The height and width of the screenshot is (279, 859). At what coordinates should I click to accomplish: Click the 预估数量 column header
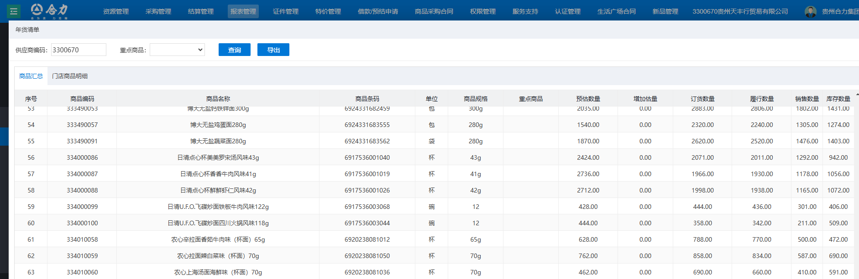pyautogui.click(x=588, y=99)
